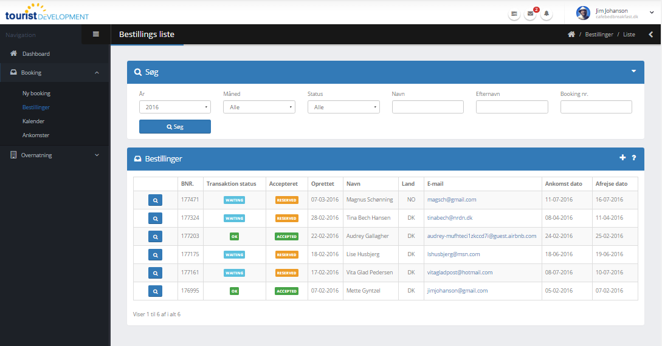Collapse the Søg search panel
This screenshot has height=346, width=662.
click(633, 71)
